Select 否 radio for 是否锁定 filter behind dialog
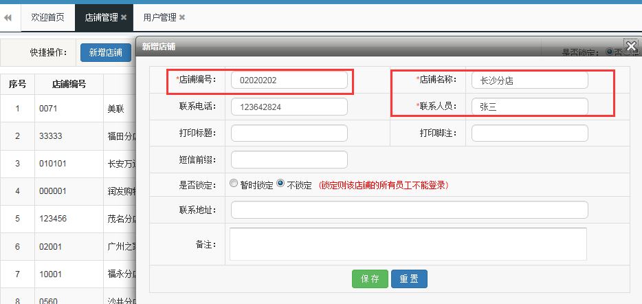Viewport: 642px width, 304px height. pyautogui.click(x=609, y=52)
